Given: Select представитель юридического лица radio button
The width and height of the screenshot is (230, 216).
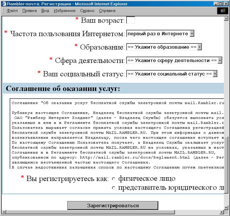Looking at the screenshot, I should 113,188.
